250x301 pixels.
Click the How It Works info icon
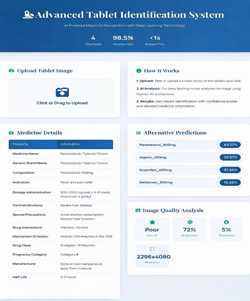coord(139,71)
